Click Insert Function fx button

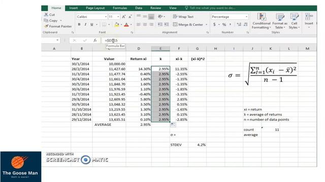pos(95,40)
